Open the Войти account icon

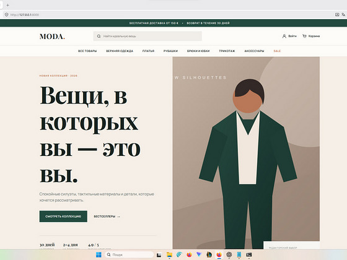click(x=284, y=36)
